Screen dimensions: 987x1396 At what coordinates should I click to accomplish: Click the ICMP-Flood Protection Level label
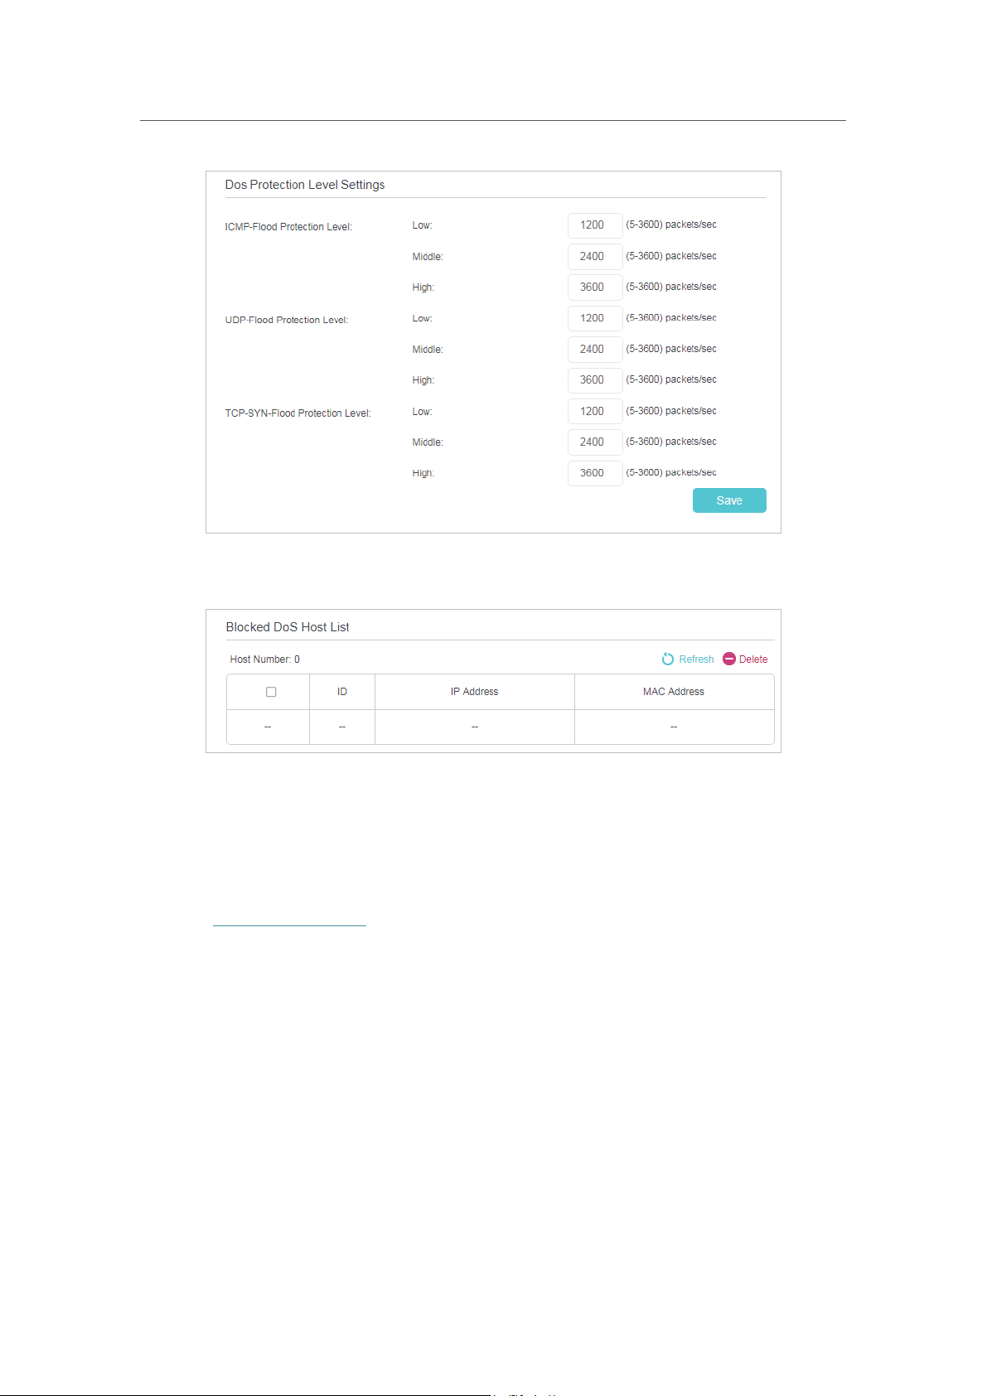[x=288, y=227]
